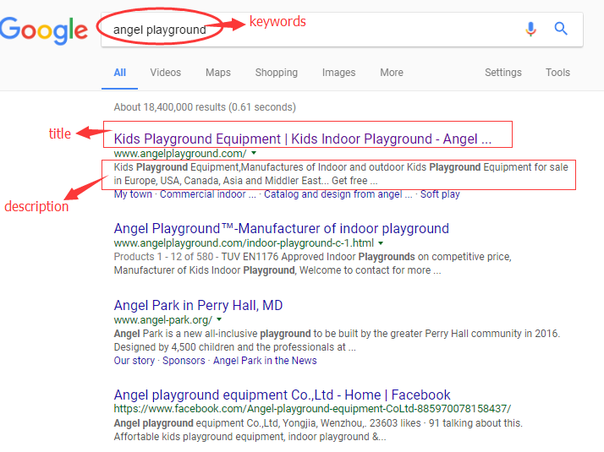Screen dimensions: 604x452
Task: Open the Shopping tab
Action: coord(276,73)
